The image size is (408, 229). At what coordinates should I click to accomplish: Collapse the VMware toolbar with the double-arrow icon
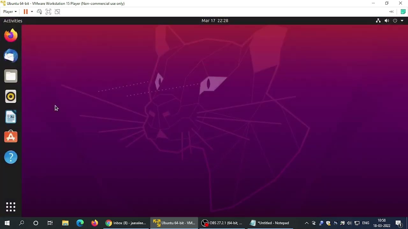(391, 11)
